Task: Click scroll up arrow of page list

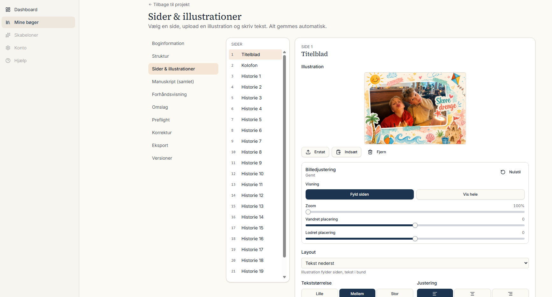Action: 284,52
